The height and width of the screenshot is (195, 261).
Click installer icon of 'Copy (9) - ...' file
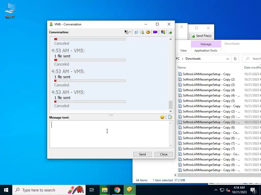tap(180, 165)
